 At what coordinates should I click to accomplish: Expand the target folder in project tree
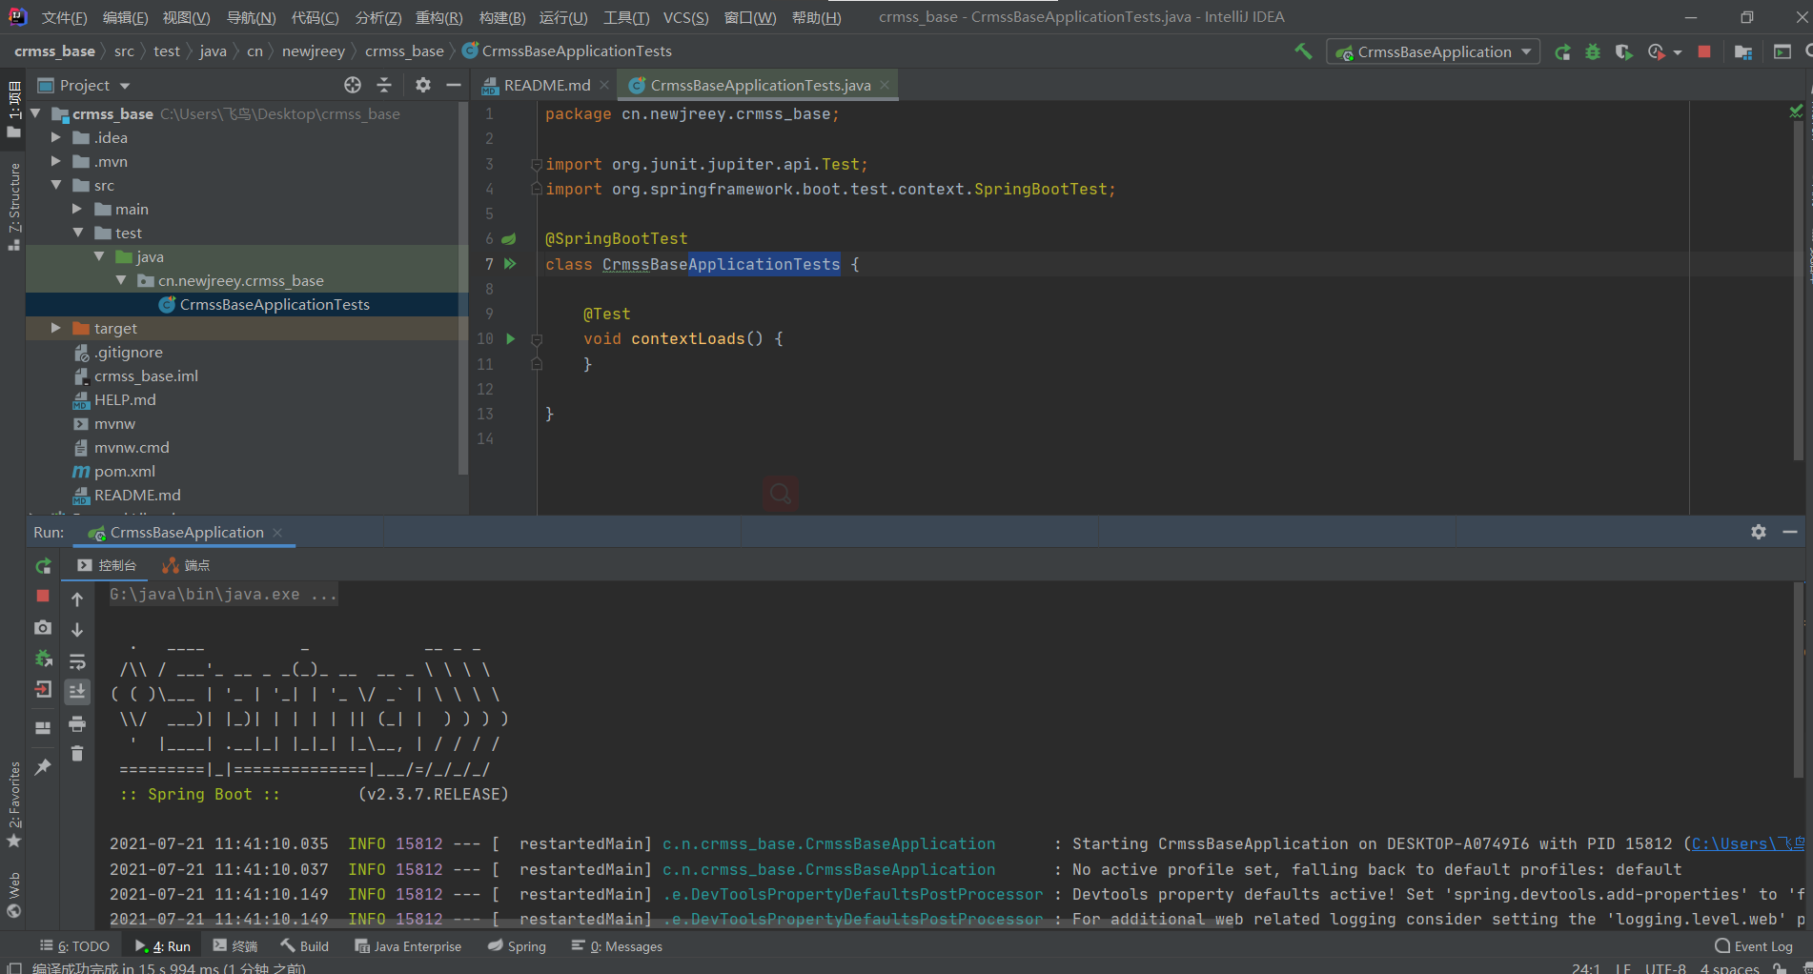click(x=56, y=329)
